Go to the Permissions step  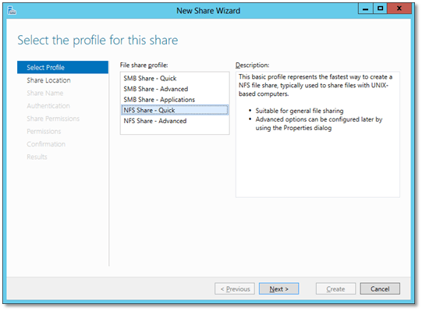click(44, 131)
